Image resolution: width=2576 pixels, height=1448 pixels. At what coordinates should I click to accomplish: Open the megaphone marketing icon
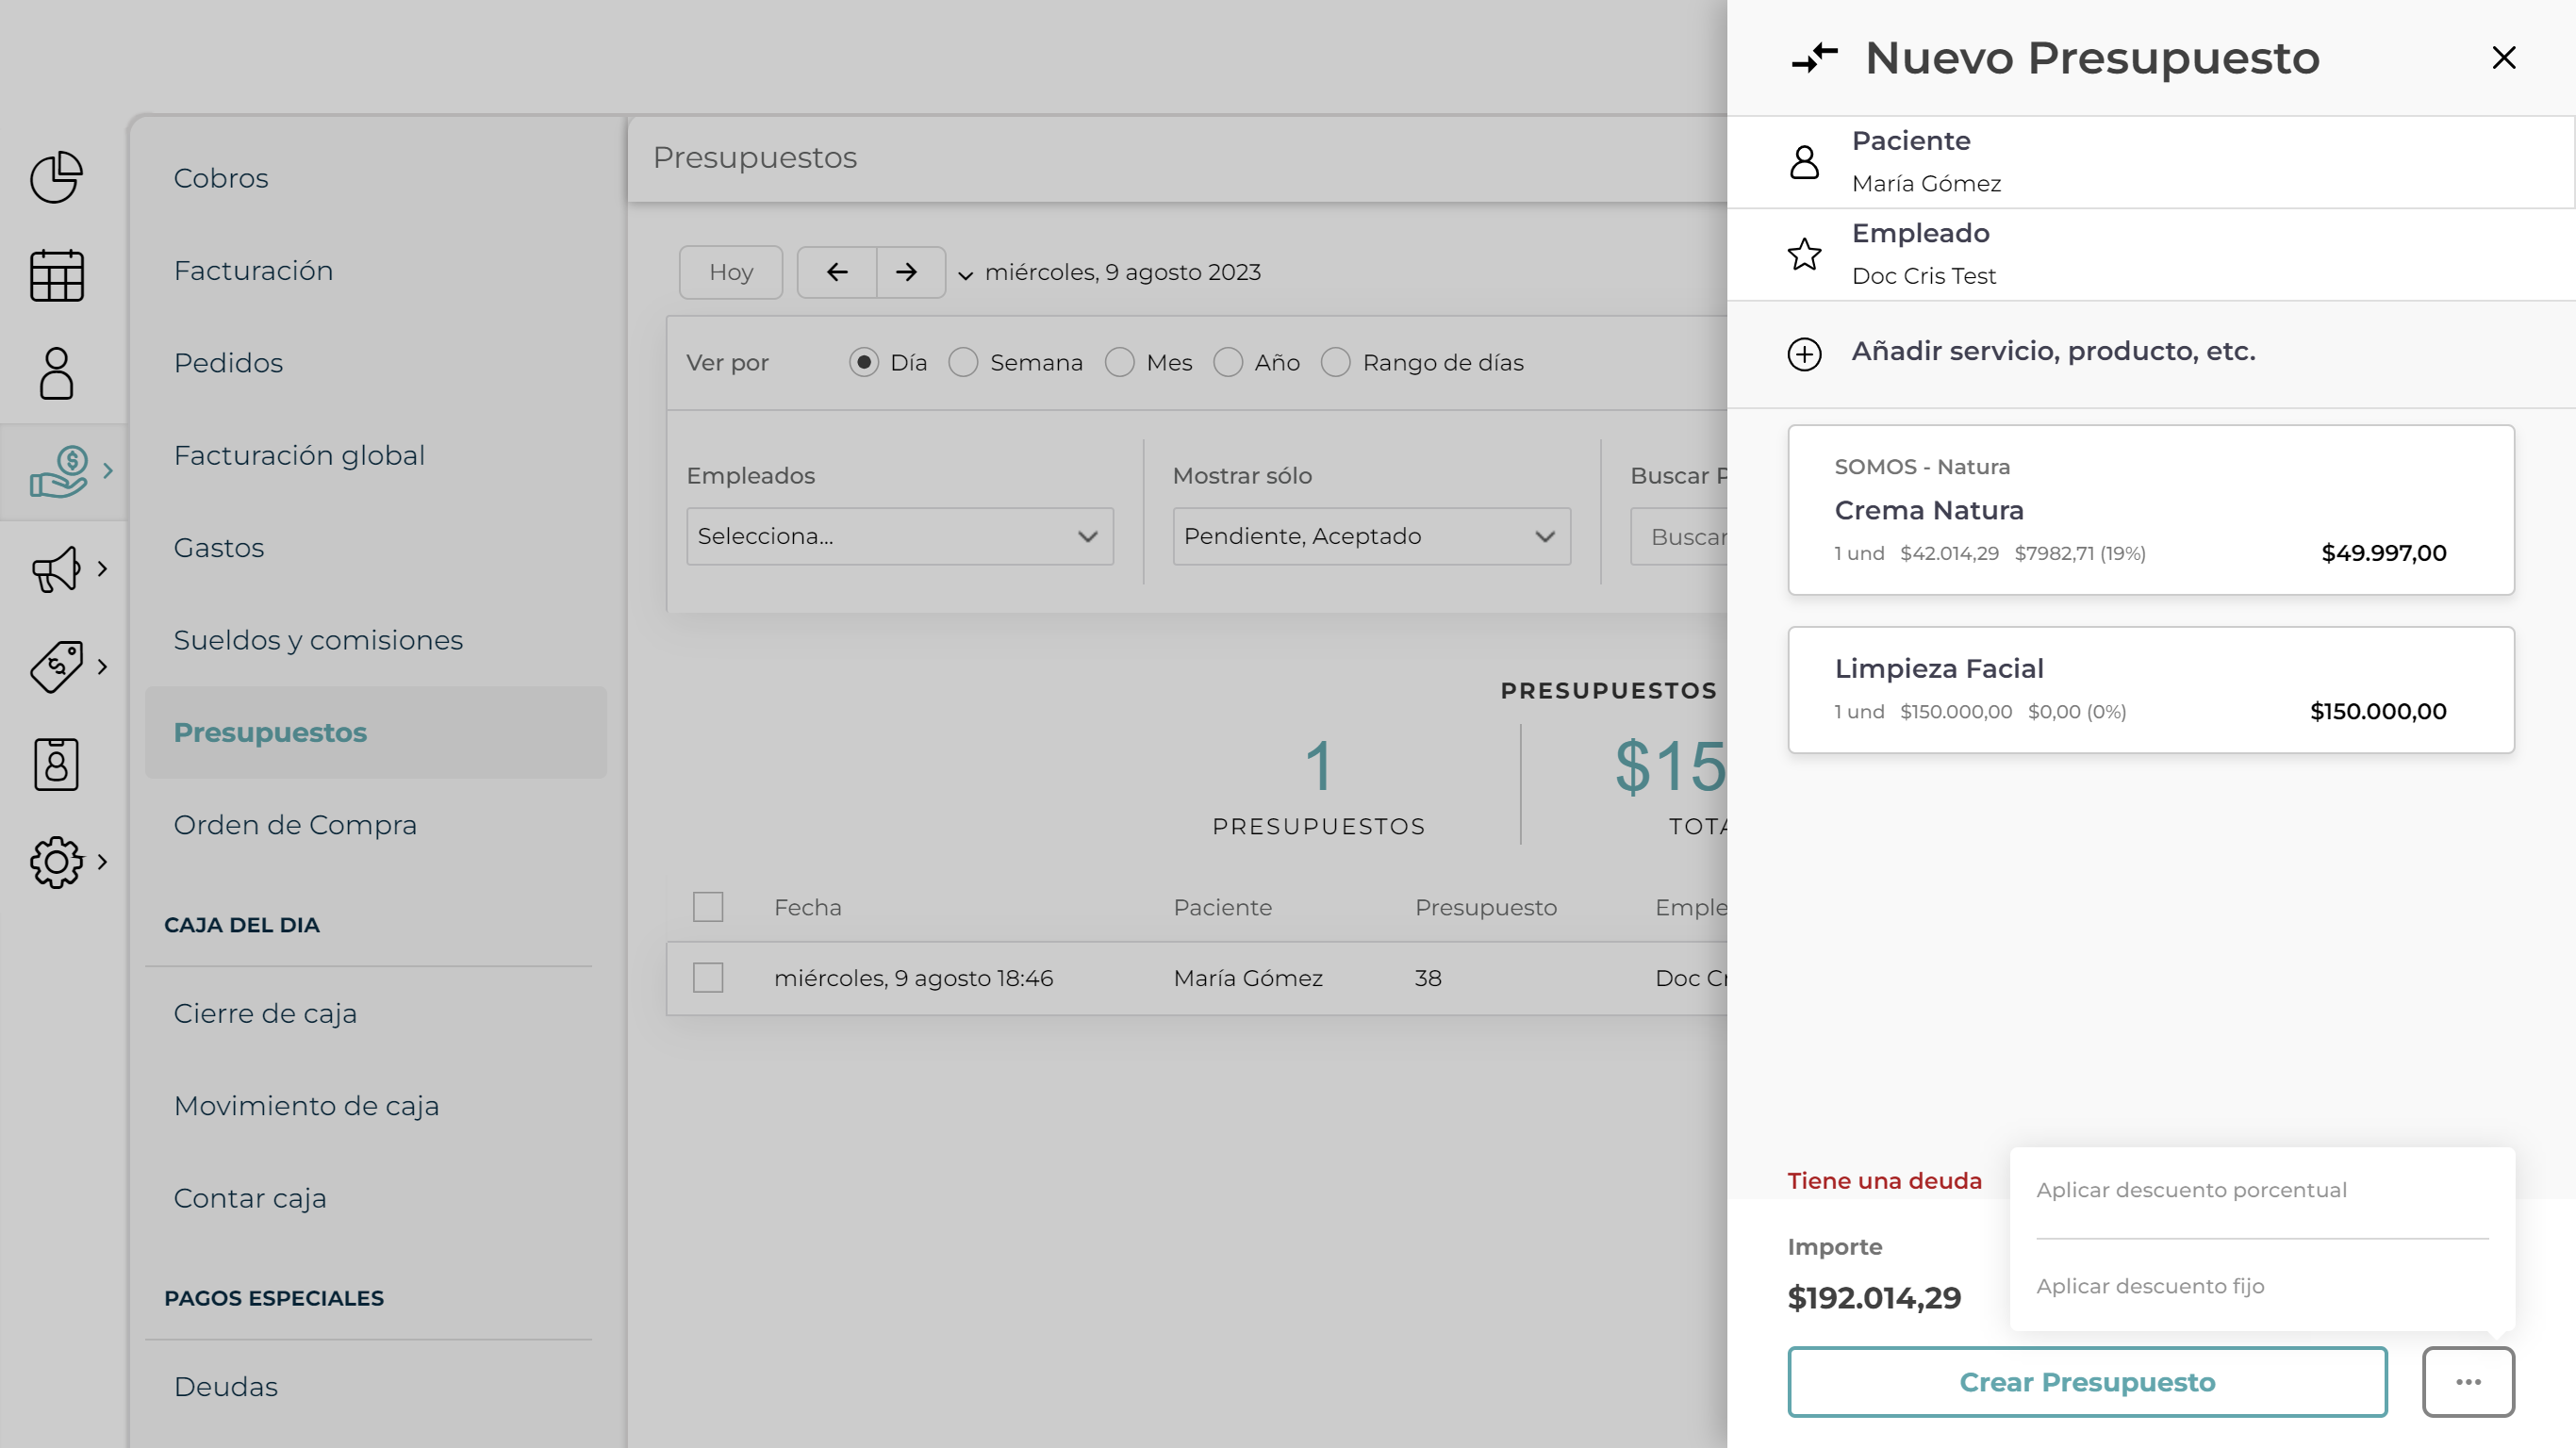(x=56, y=569)
